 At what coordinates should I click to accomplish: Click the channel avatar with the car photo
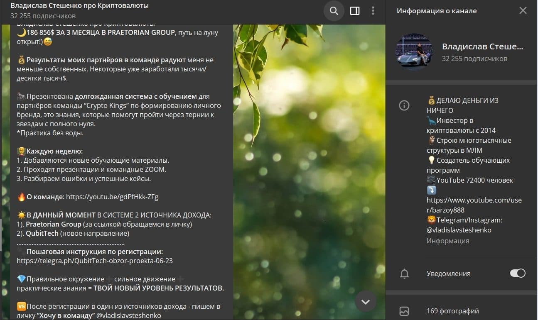(414, 52)
